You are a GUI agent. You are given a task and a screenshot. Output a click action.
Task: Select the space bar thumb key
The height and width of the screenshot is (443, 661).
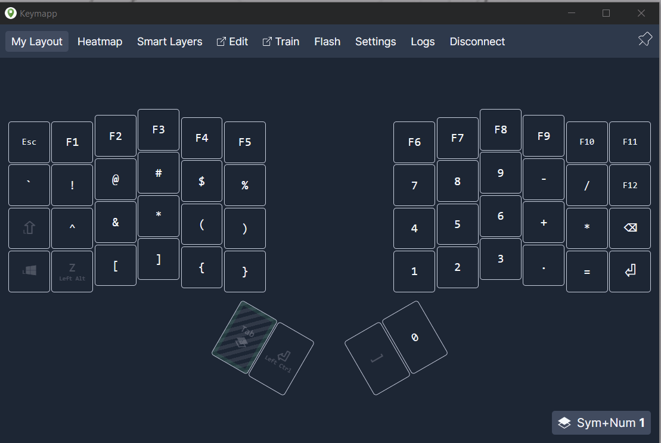click(377, 359)
